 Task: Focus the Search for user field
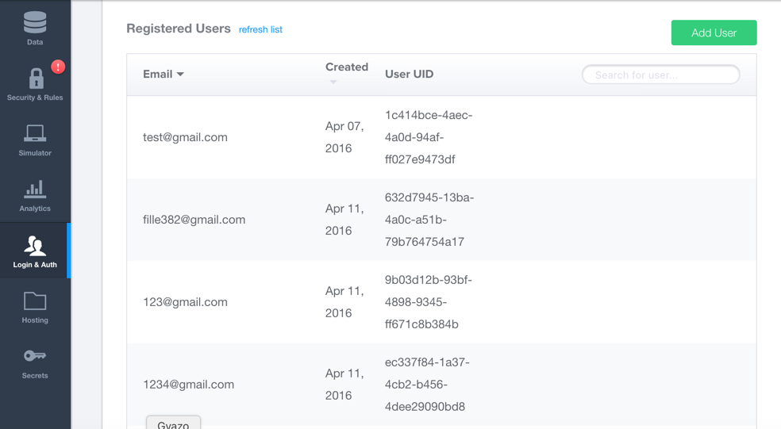click(x=660, y=75)
